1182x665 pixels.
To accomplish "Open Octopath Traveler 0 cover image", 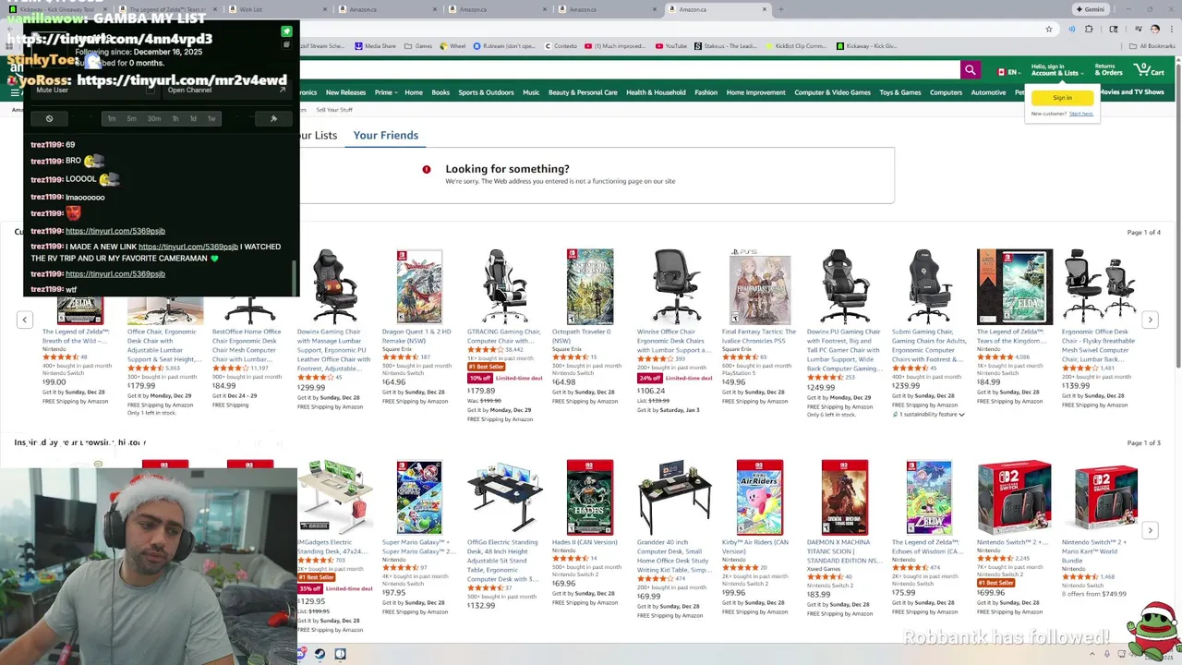I will [x=589, y=286].
